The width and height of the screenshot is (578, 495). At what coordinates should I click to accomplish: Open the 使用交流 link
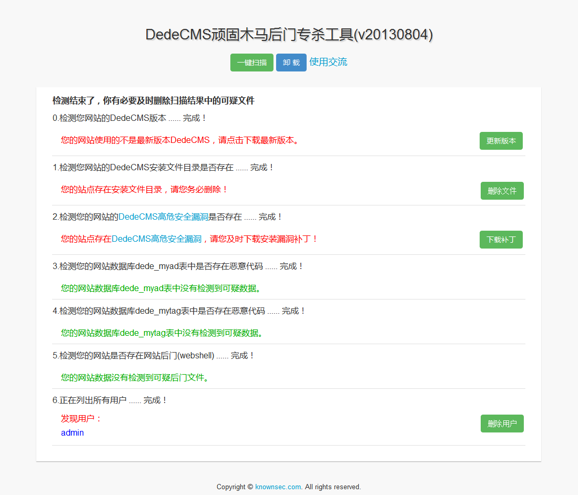pyautogui.click(x=328, y=62)
